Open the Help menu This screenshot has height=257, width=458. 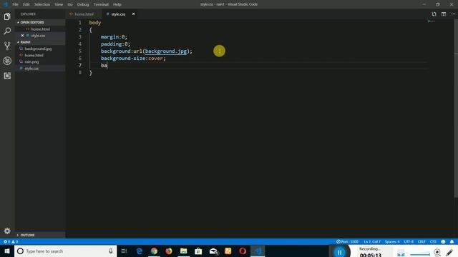117,4
